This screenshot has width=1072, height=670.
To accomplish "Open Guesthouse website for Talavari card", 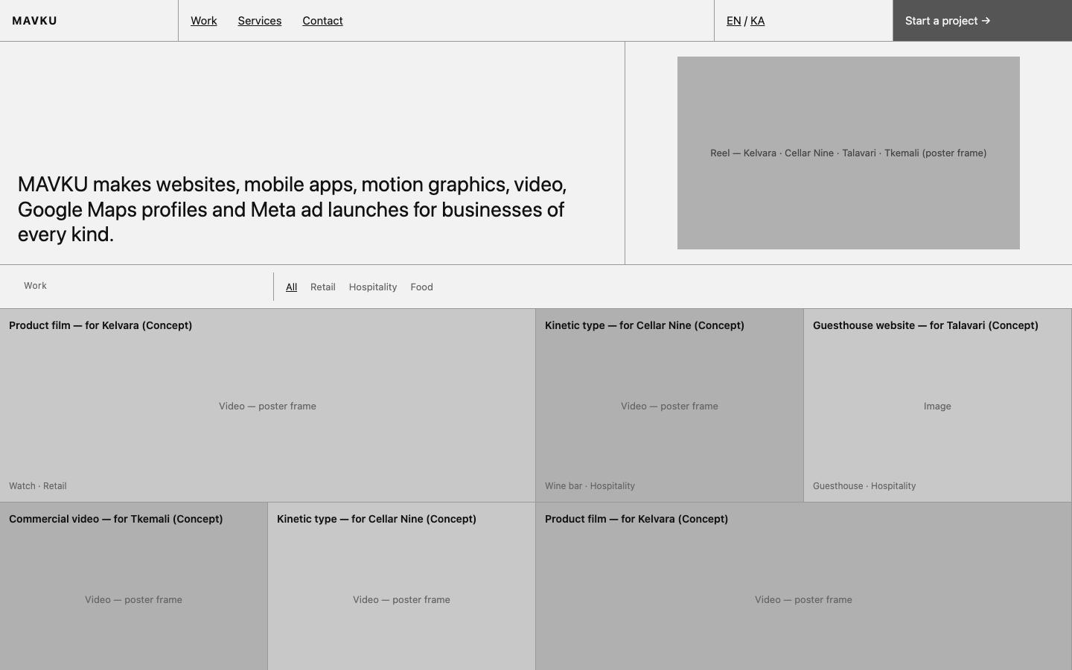I will (937, 406).
